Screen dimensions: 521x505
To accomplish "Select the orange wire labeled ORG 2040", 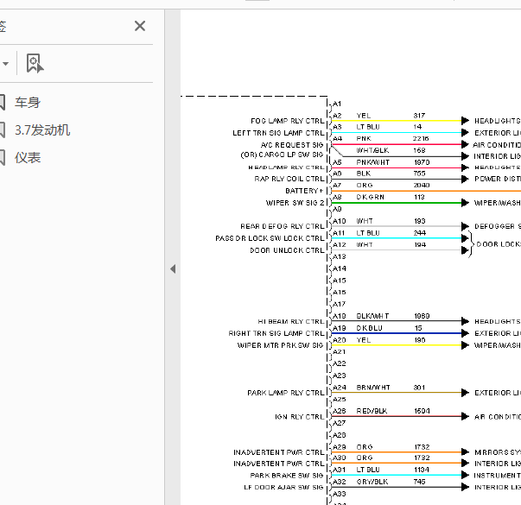I will 426,191.
